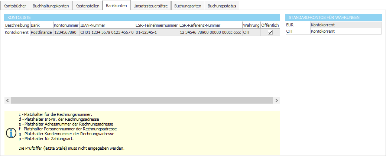Open the Umsatzsteuersätze tab
Screen dimensions: 386x156
point(151,6)
